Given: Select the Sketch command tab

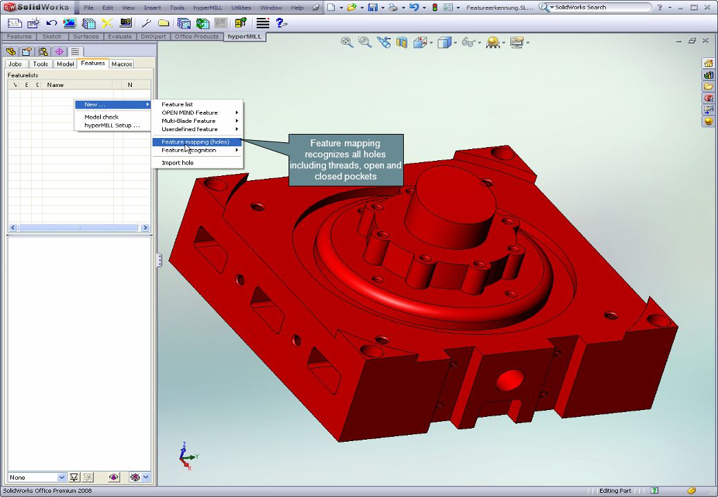Looking at the screenshot, I should click(52, 37).
